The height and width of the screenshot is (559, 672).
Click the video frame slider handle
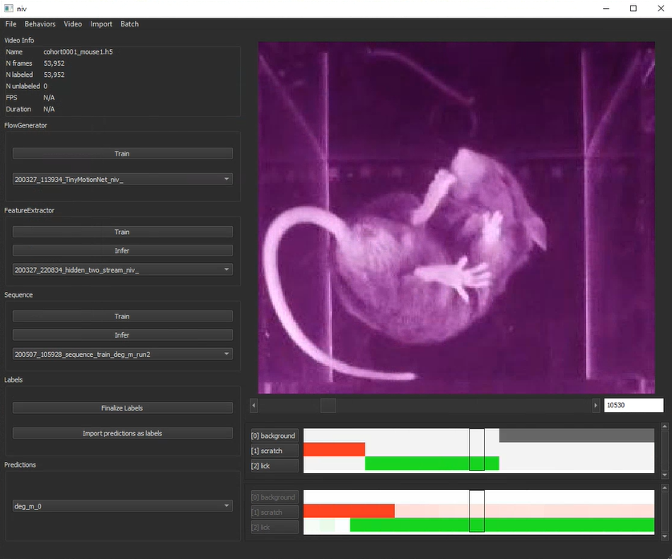click(328, 406)
